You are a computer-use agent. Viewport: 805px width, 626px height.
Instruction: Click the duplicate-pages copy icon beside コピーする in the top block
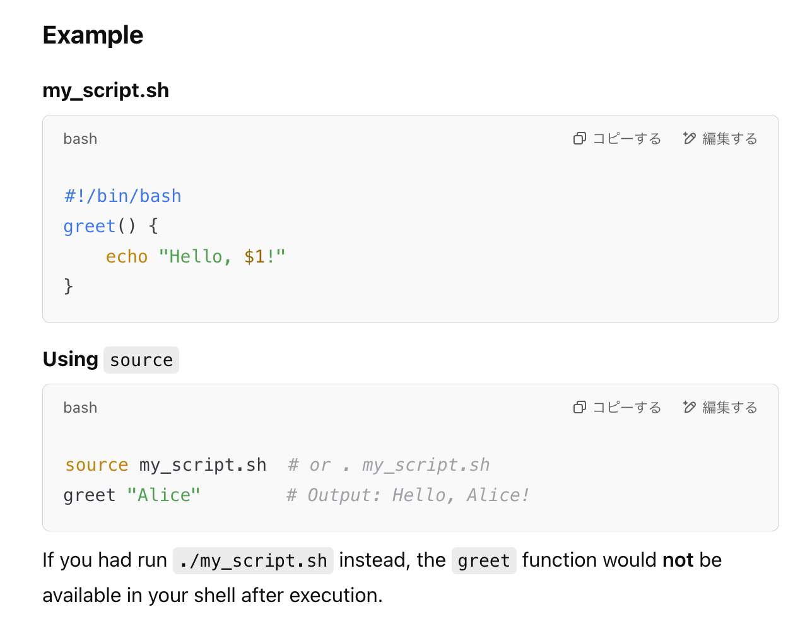579,138
